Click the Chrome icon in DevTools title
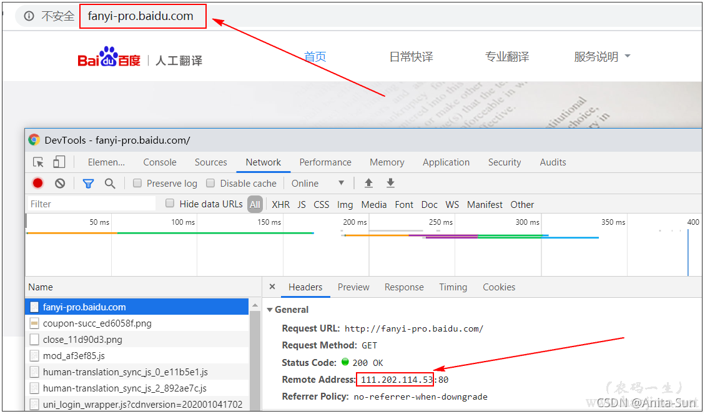The image size is (705, 414). [34, 140]
